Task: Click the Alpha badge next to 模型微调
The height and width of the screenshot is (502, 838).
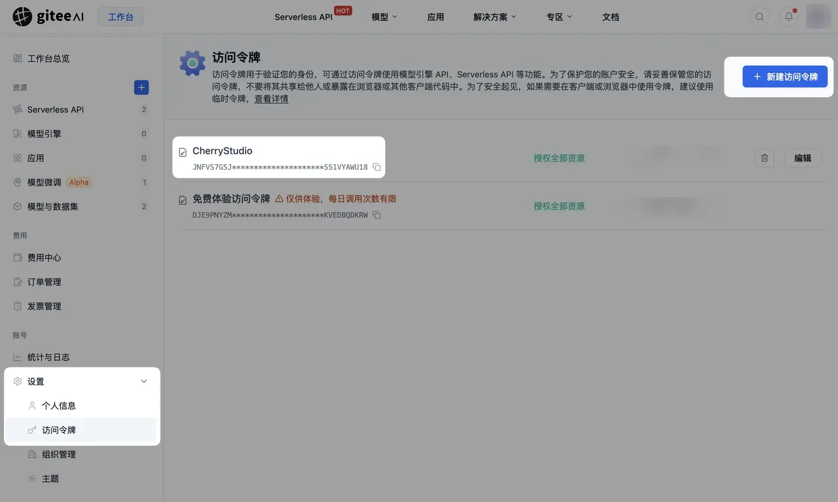Action: coord(79,182)
